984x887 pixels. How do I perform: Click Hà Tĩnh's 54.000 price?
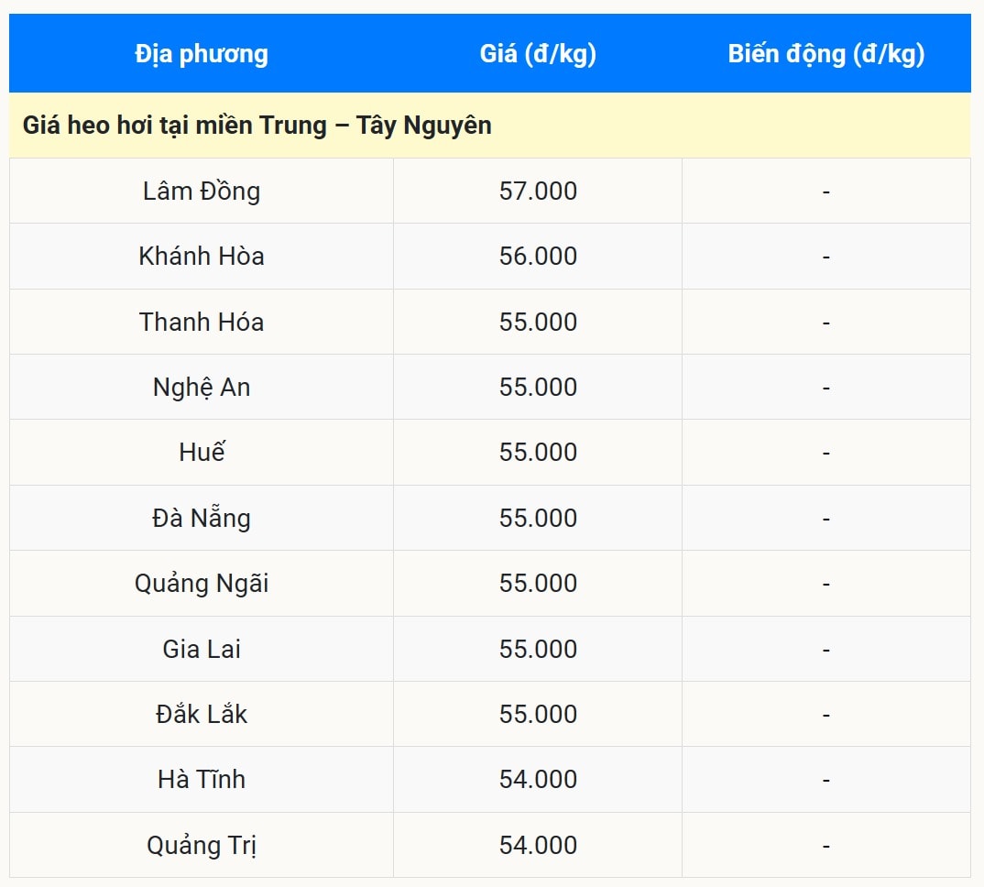(538, 780)
